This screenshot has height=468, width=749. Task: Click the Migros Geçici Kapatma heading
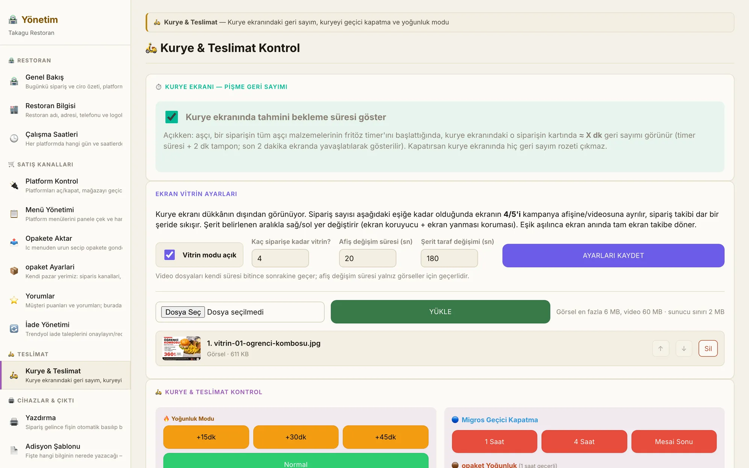point(500,420)
